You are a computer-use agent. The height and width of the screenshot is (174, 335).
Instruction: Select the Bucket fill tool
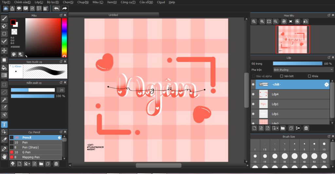(x=4, y=68)
